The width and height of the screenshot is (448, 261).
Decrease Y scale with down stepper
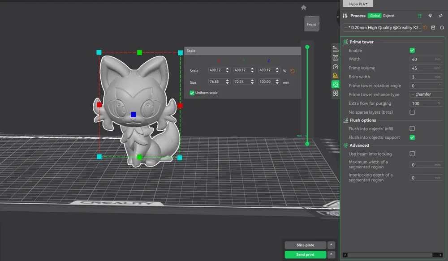pos(252,72)
